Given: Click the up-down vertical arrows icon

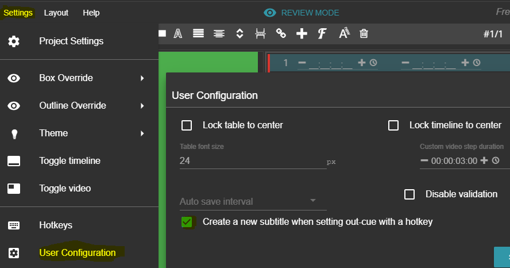Looking at the screenshot, I should click(x=240, y=34).
